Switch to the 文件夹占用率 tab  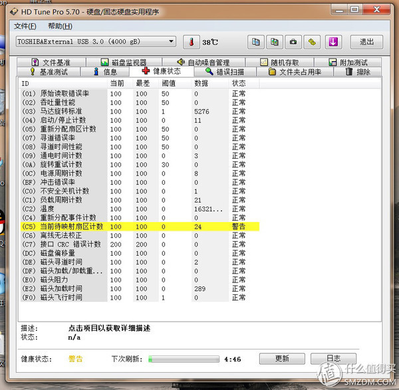(x=295, y=72)
